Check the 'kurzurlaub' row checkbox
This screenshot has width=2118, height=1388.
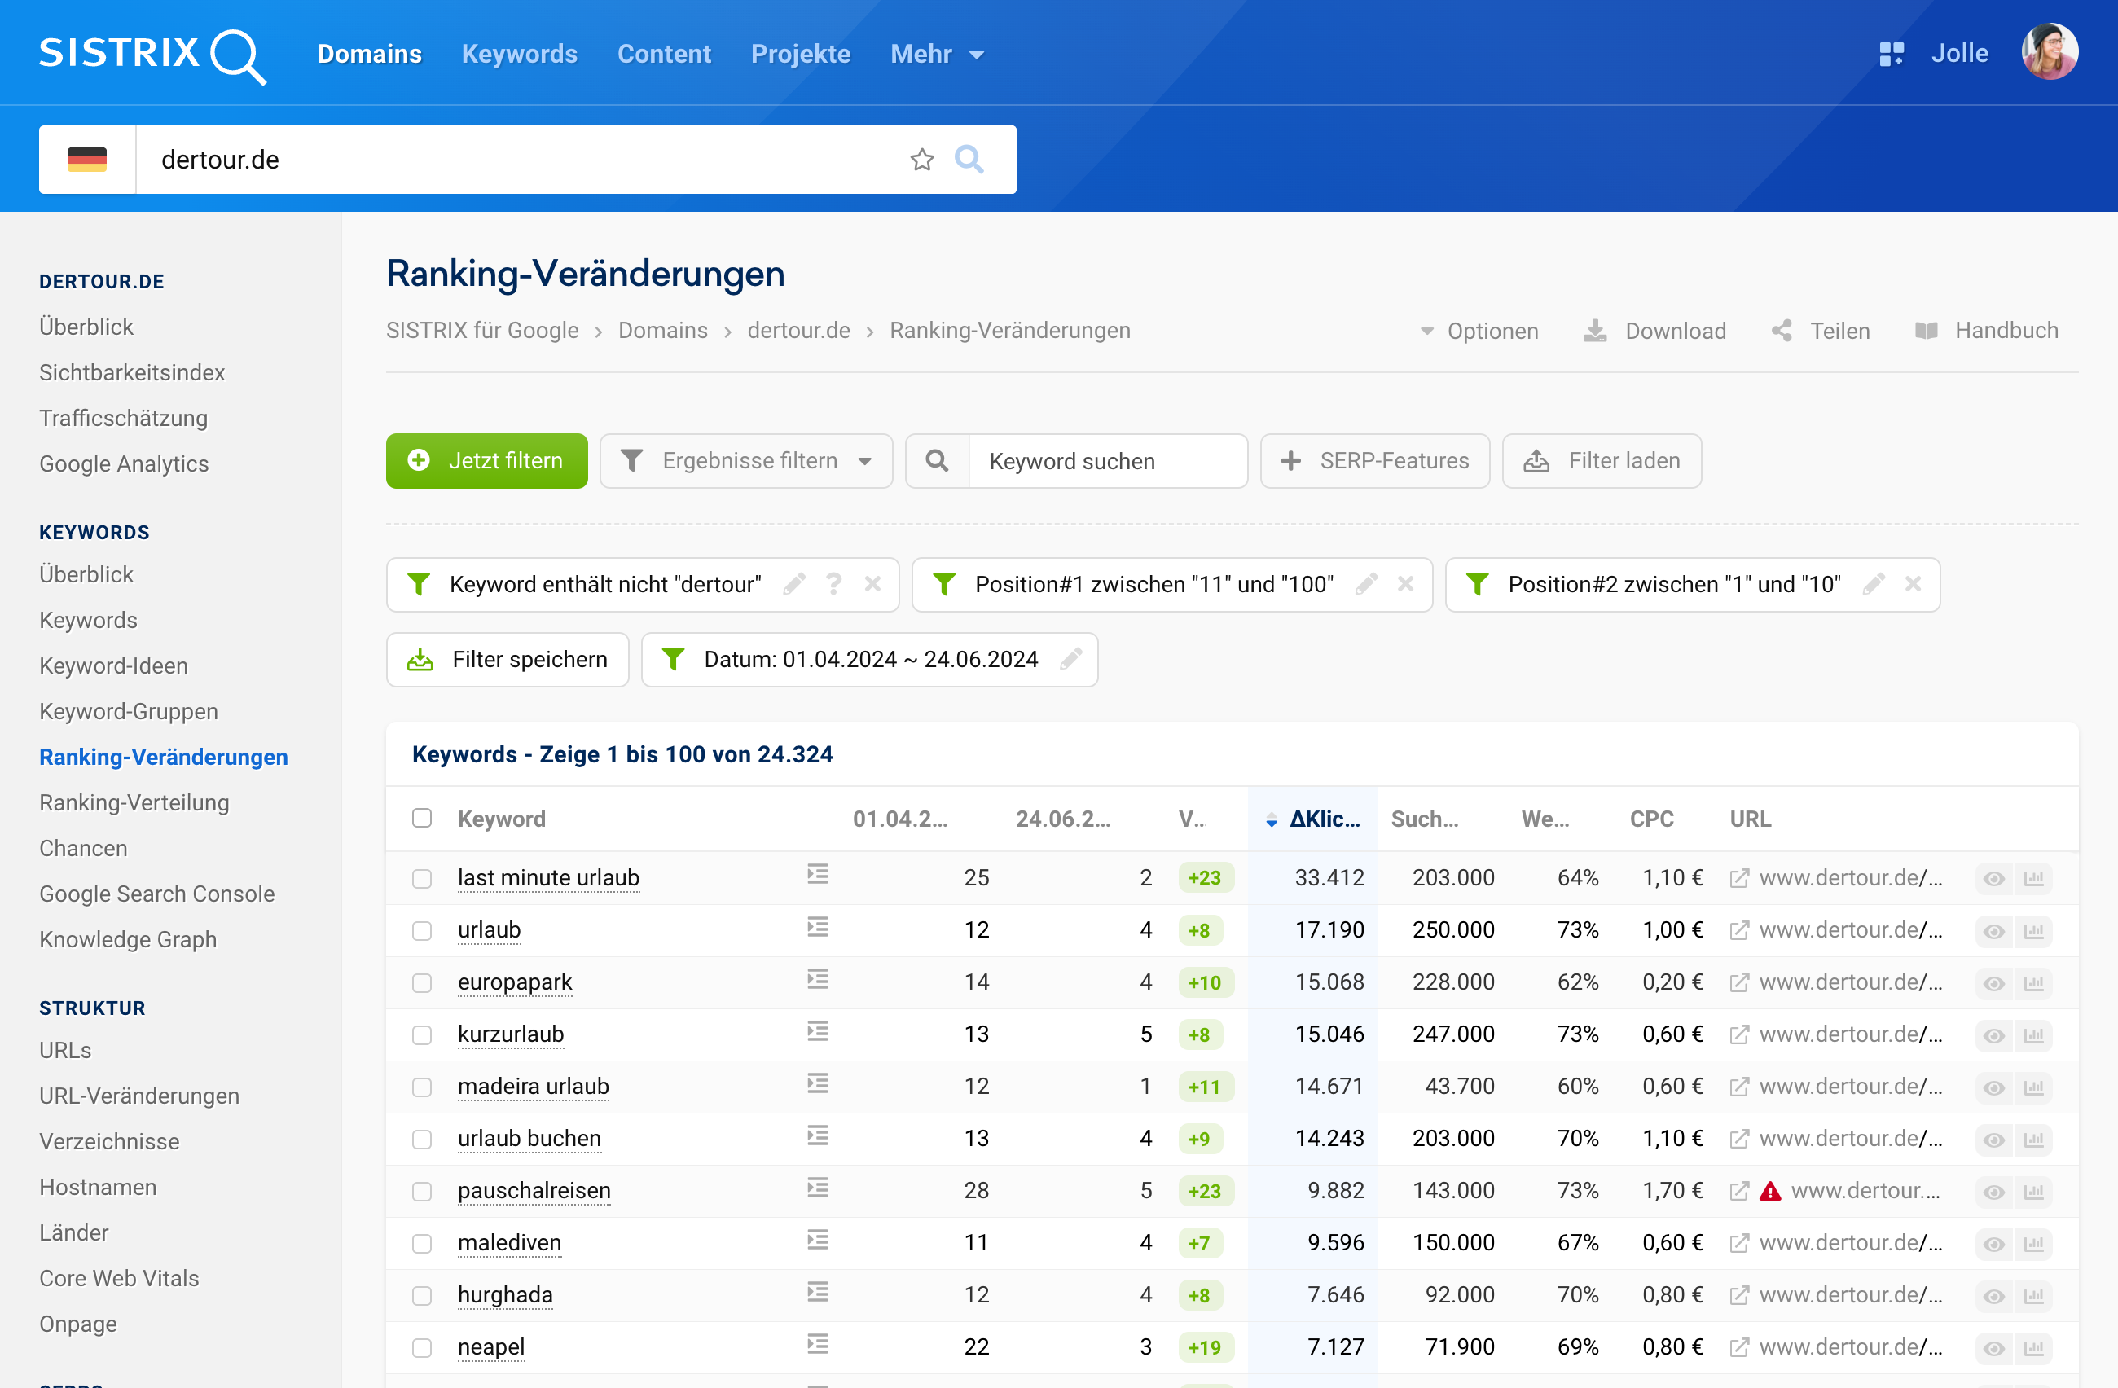[422, 1034]
